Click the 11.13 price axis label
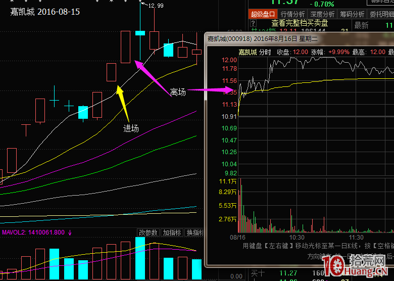The width and height of the screenshot is (394, 281). click(229, 104)
